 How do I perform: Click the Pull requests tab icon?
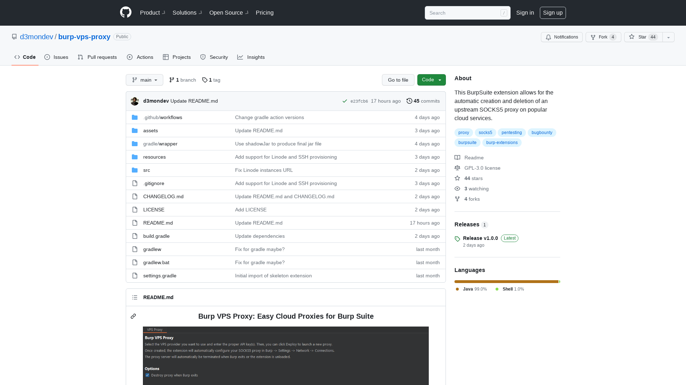[80, 57]
